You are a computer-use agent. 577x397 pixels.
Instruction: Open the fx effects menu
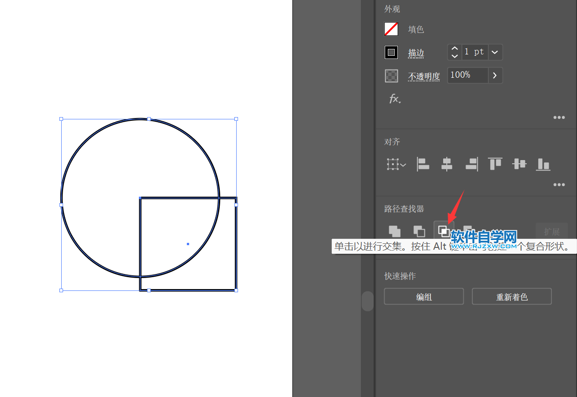pos(395,99)
